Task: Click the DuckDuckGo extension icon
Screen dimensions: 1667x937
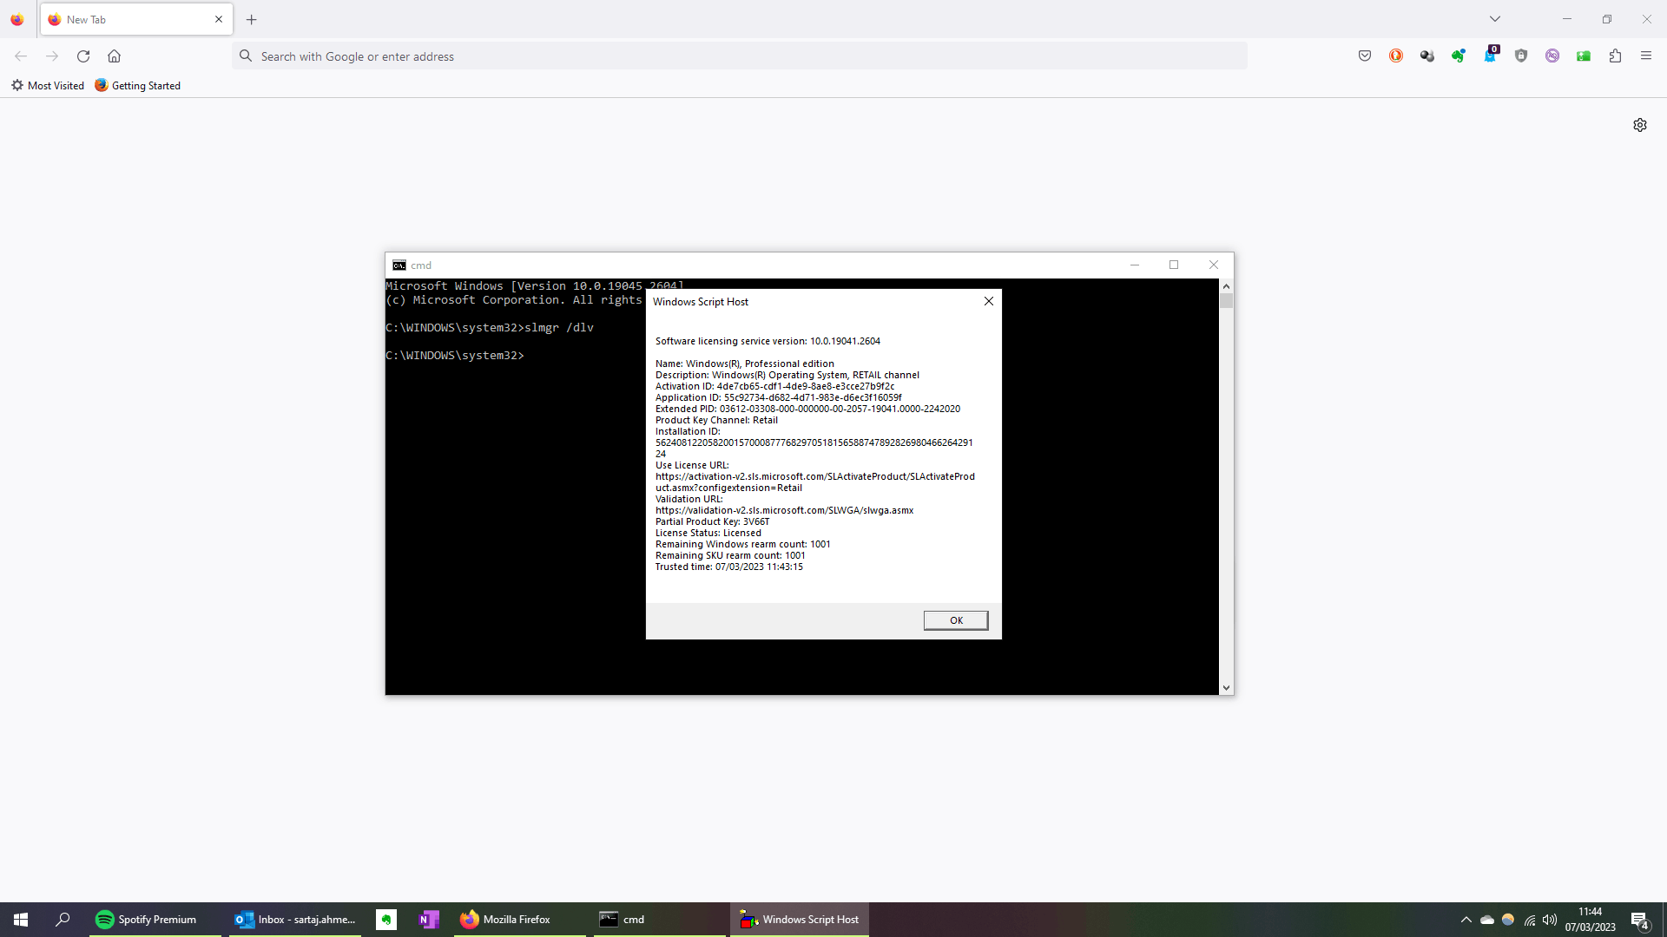Action: pyautogui.click(x=1396, y=56)
